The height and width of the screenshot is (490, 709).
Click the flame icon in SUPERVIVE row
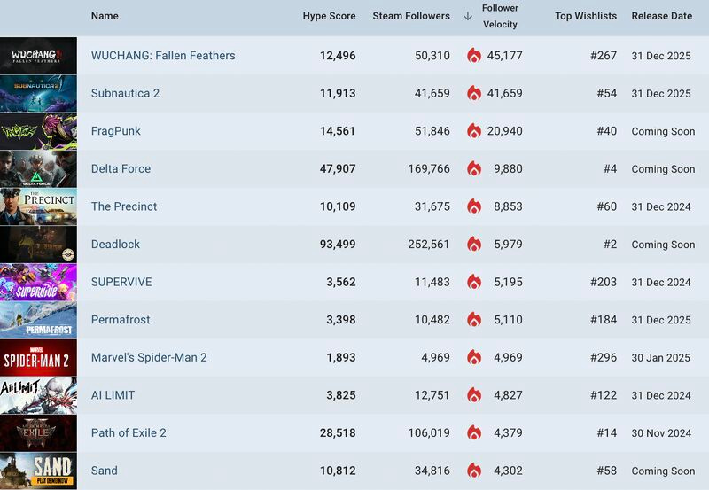point(474,282)
